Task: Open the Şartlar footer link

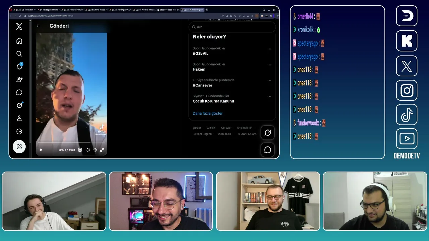Action: click(x=197, y=128)
